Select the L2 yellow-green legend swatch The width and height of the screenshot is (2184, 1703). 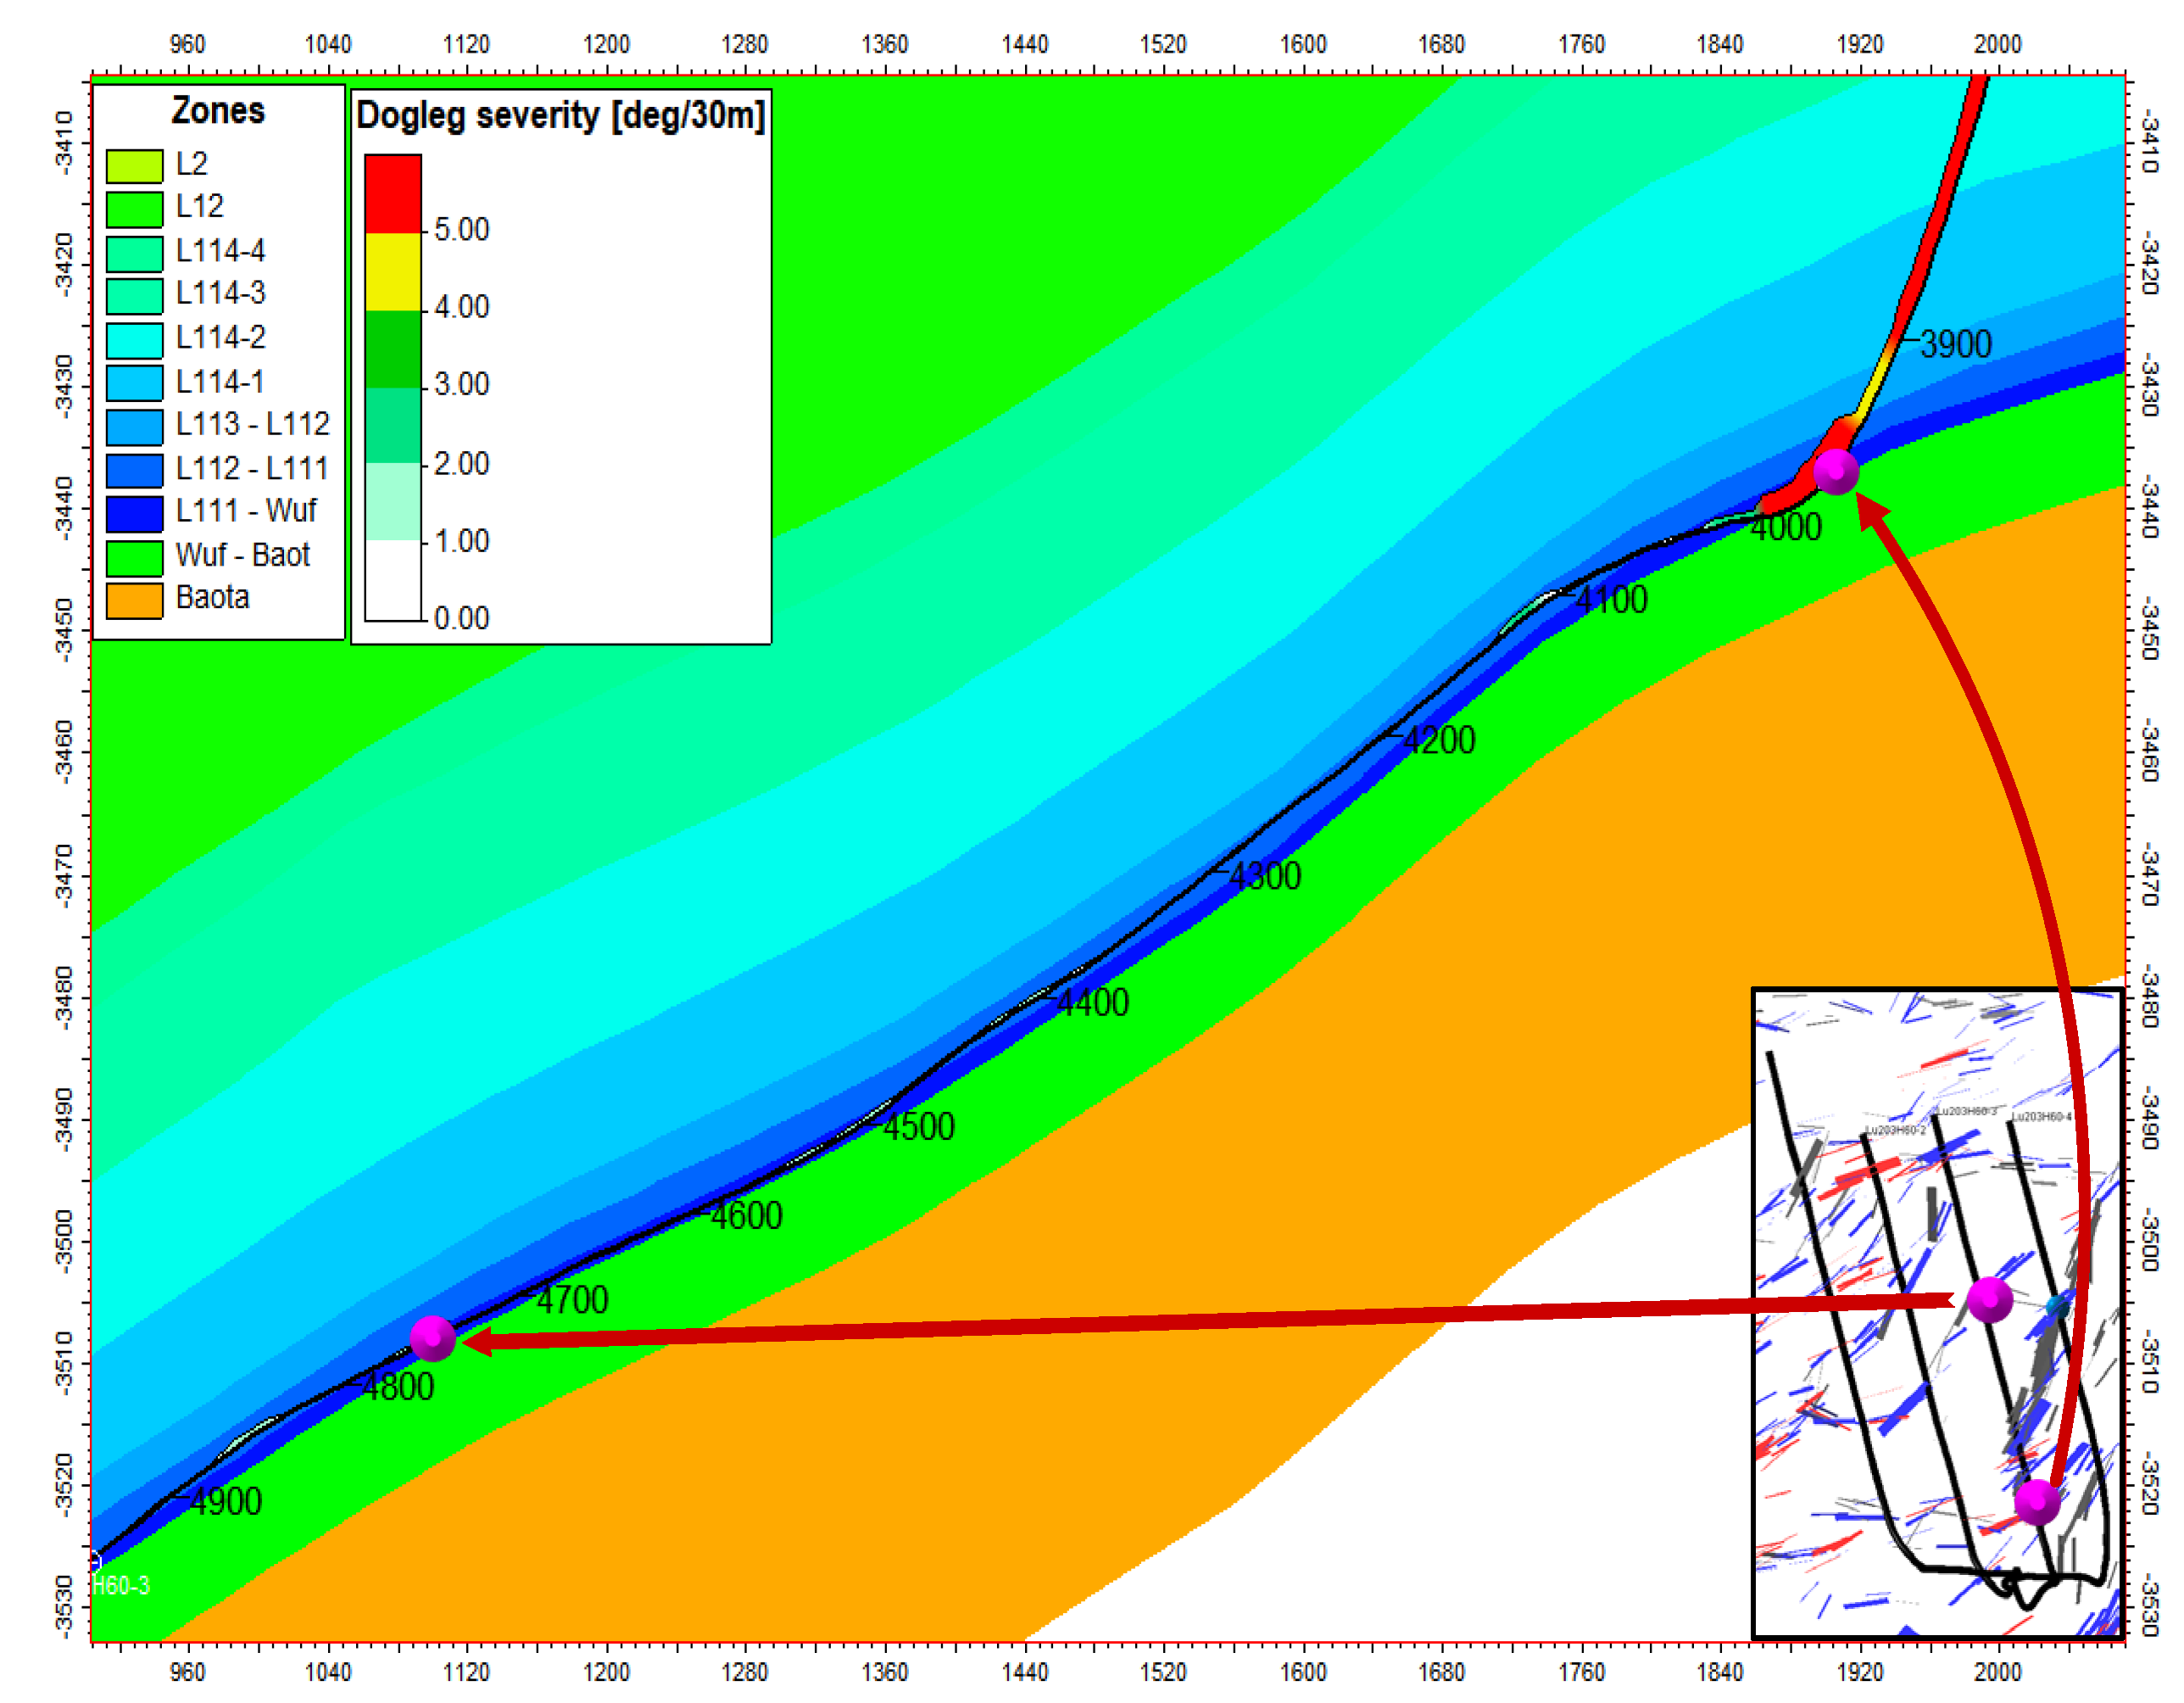134,165
